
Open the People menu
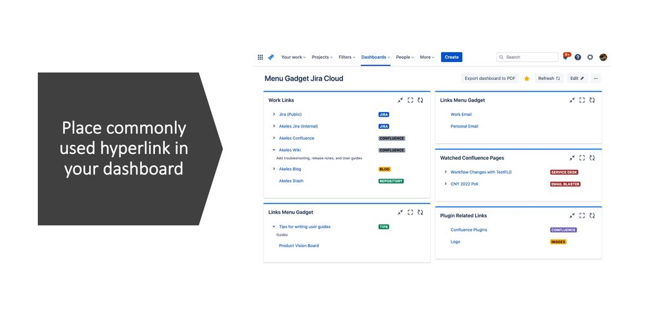(405, 57)
